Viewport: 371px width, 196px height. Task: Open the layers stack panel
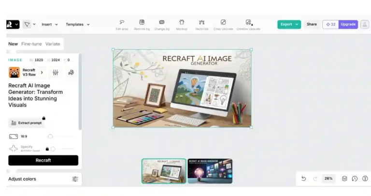pyautogui.click(x=344, y=179)
